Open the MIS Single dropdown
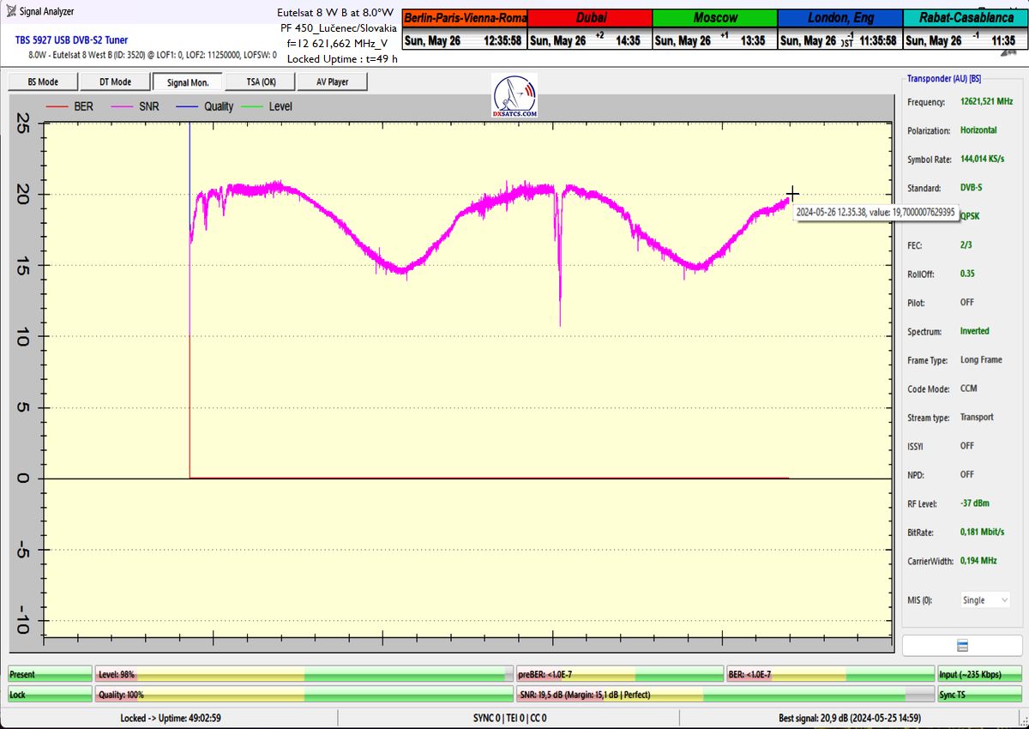 tap(984, 600)
